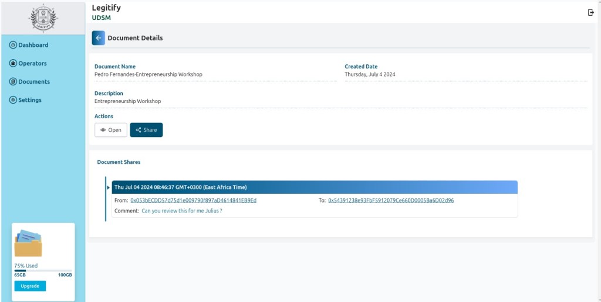Image resolution: width=601 pixels, height=302 pixels.
Task: Click the Upgrade storage button
Action: click(30, 286)
